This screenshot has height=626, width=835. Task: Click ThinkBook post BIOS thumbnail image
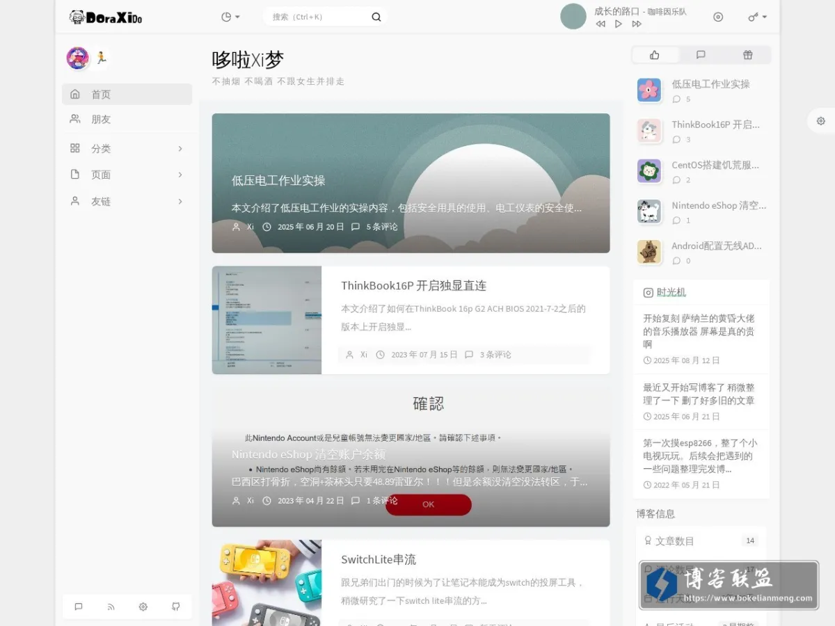[x=267, y=320]
